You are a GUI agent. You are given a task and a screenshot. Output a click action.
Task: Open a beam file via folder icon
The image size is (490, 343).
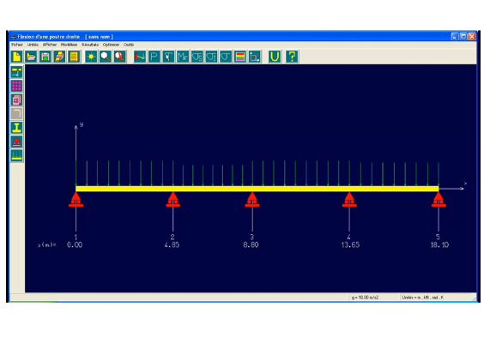tap(31, 57)
